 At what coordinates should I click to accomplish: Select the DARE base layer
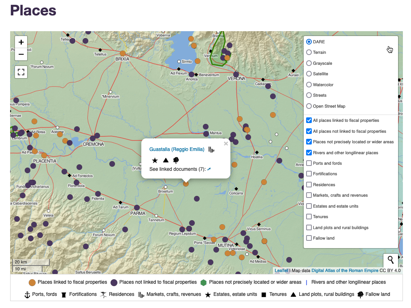pyautogui.click(x=309, y=42)
